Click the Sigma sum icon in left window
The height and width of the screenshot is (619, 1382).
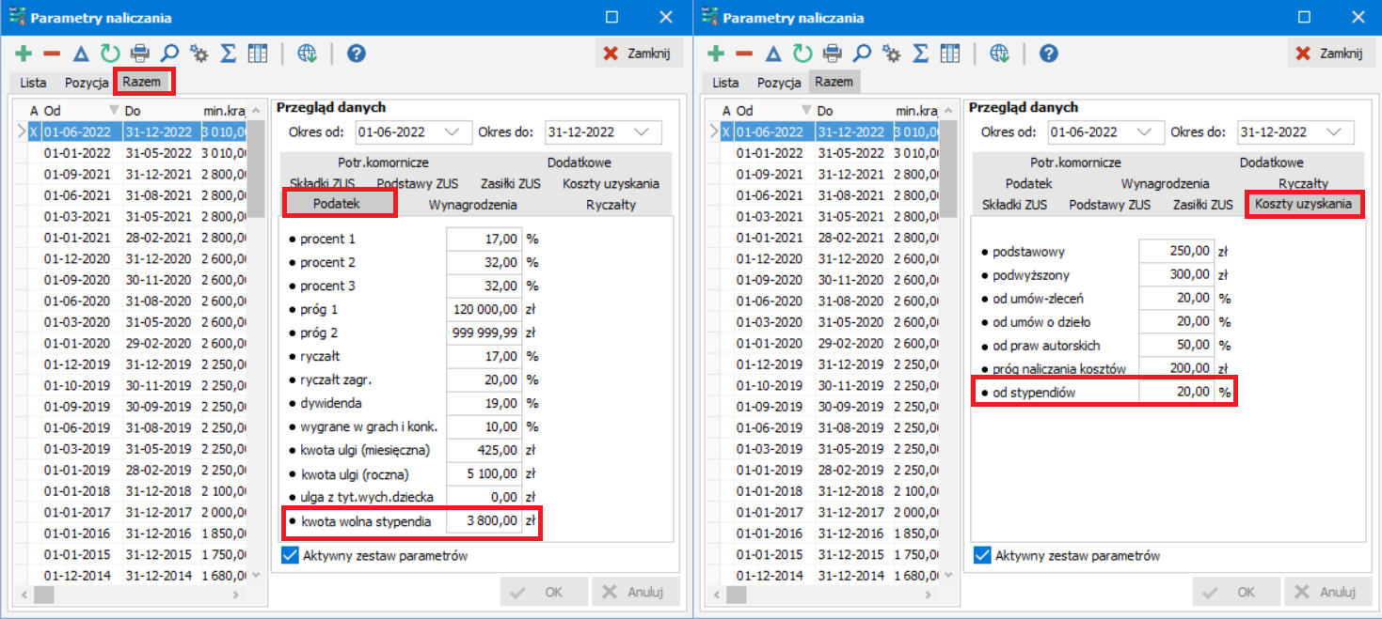228,54
